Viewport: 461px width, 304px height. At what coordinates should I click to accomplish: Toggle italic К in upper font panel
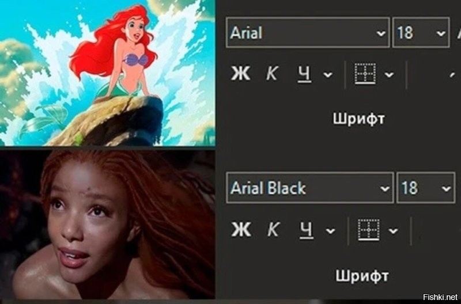[x=271, y=73]
